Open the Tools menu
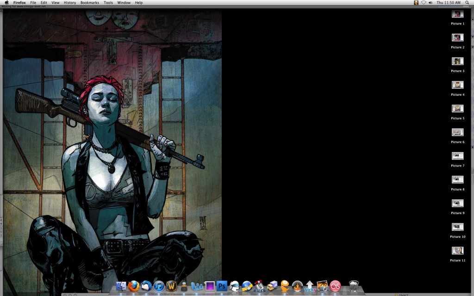This screenshot has height=296, width=474. point(108,2)
